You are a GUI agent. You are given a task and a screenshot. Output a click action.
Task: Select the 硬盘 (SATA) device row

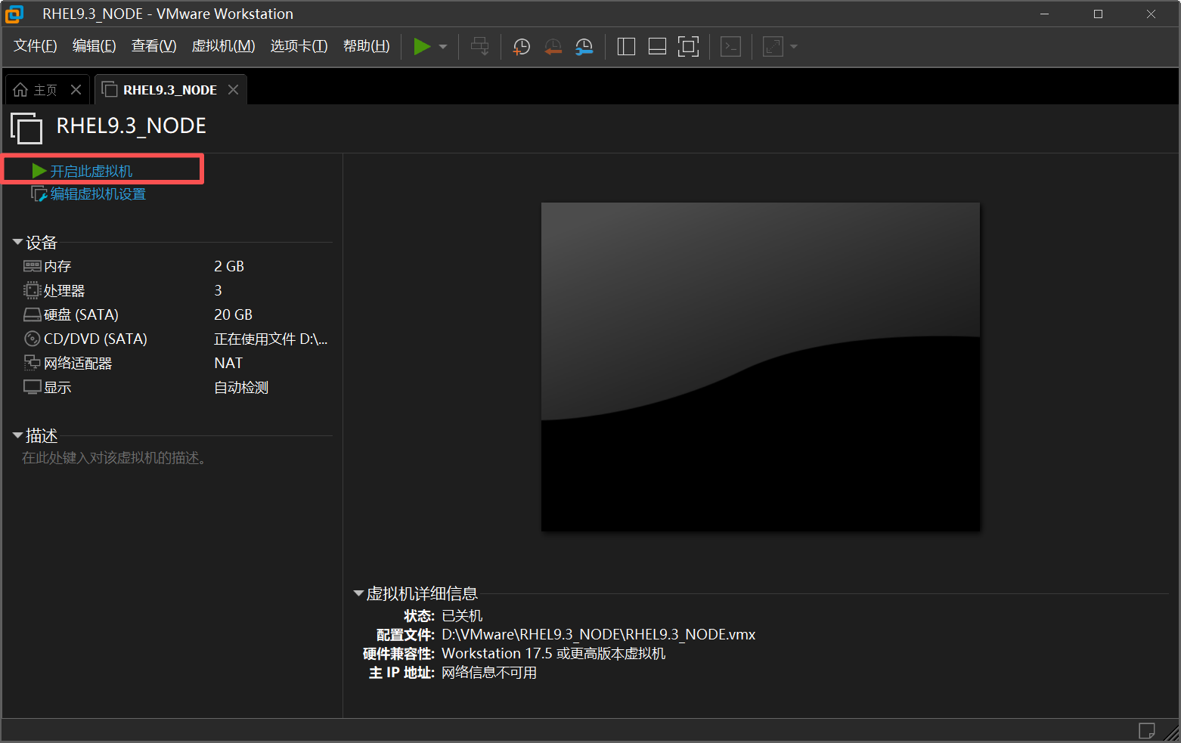(177, 315)
